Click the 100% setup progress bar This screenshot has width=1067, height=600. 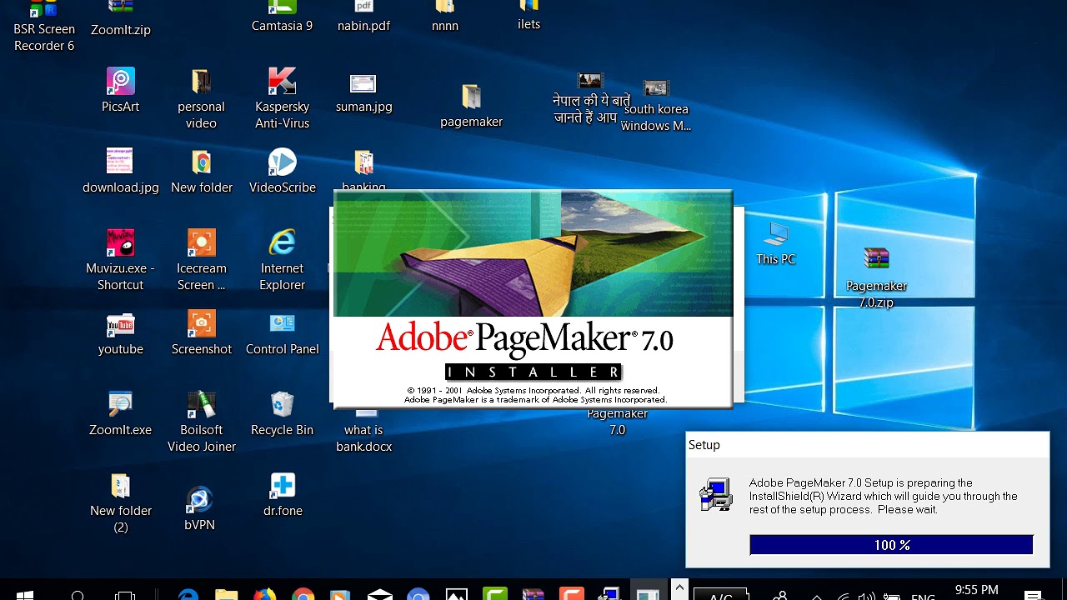pyautogui.click(x=891, y=545)
